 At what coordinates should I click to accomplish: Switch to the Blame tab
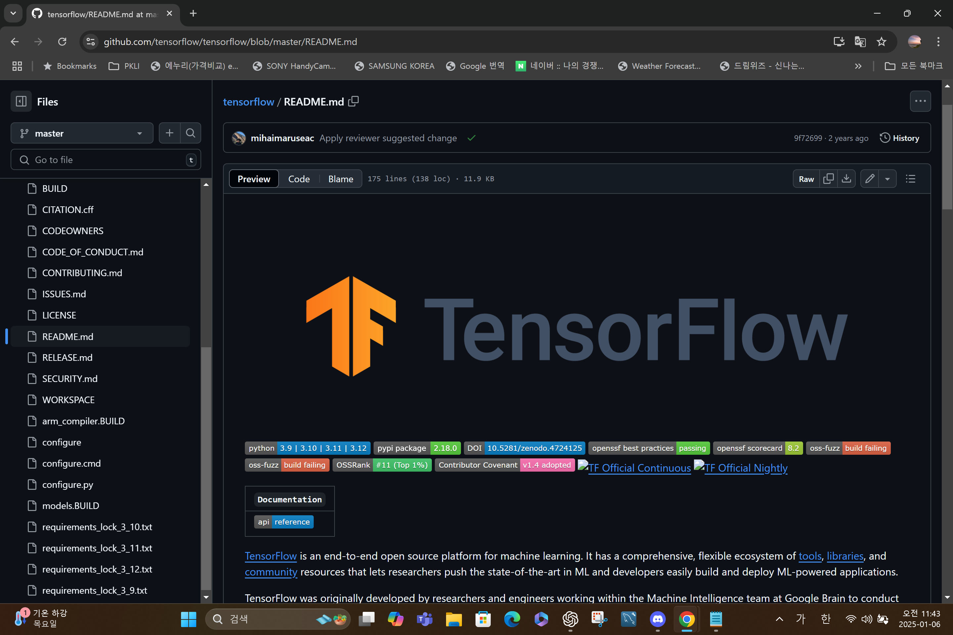tap(340, 179)
